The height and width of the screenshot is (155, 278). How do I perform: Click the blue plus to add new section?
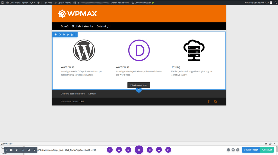139,90
